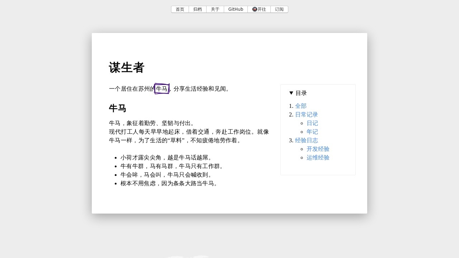Click the boxed 牛马 word in the intro

162,89
